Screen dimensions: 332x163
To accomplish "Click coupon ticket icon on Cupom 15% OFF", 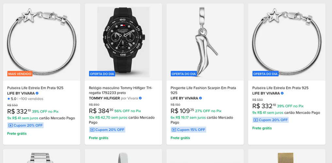I will coord(174,130).
